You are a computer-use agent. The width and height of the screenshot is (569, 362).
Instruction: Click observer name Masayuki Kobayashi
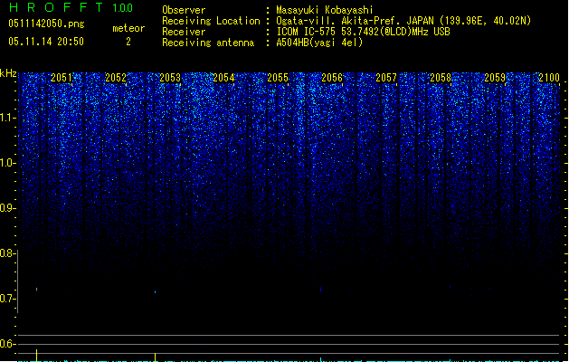[x=325, y=10]
